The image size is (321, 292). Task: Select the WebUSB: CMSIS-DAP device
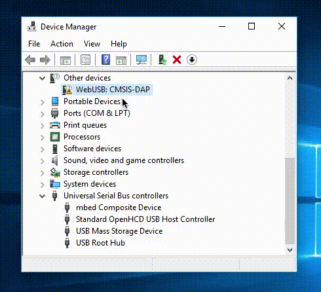click(x=107, y=90)
